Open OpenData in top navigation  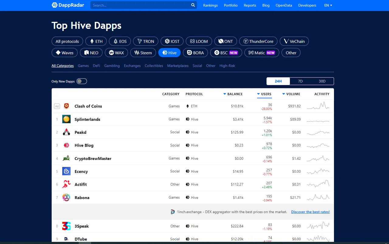284,5
